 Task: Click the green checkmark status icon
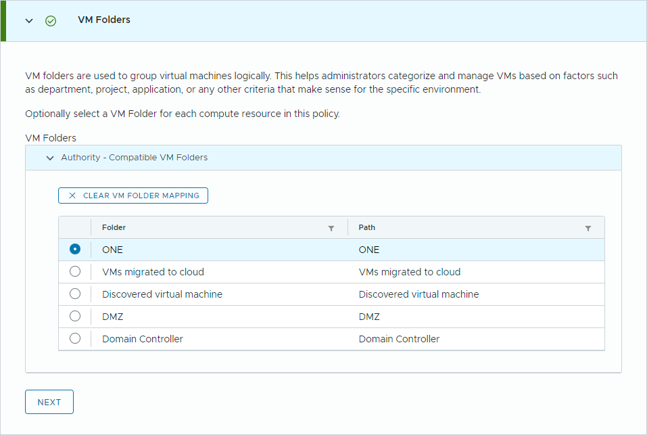(51, 21)
